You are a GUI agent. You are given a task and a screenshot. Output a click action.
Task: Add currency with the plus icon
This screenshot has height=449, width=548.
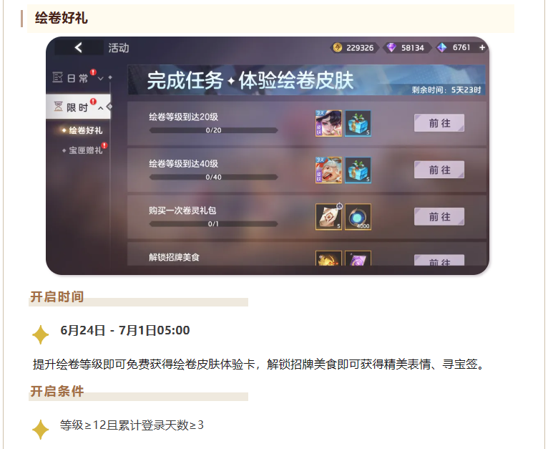click(482, 47)
